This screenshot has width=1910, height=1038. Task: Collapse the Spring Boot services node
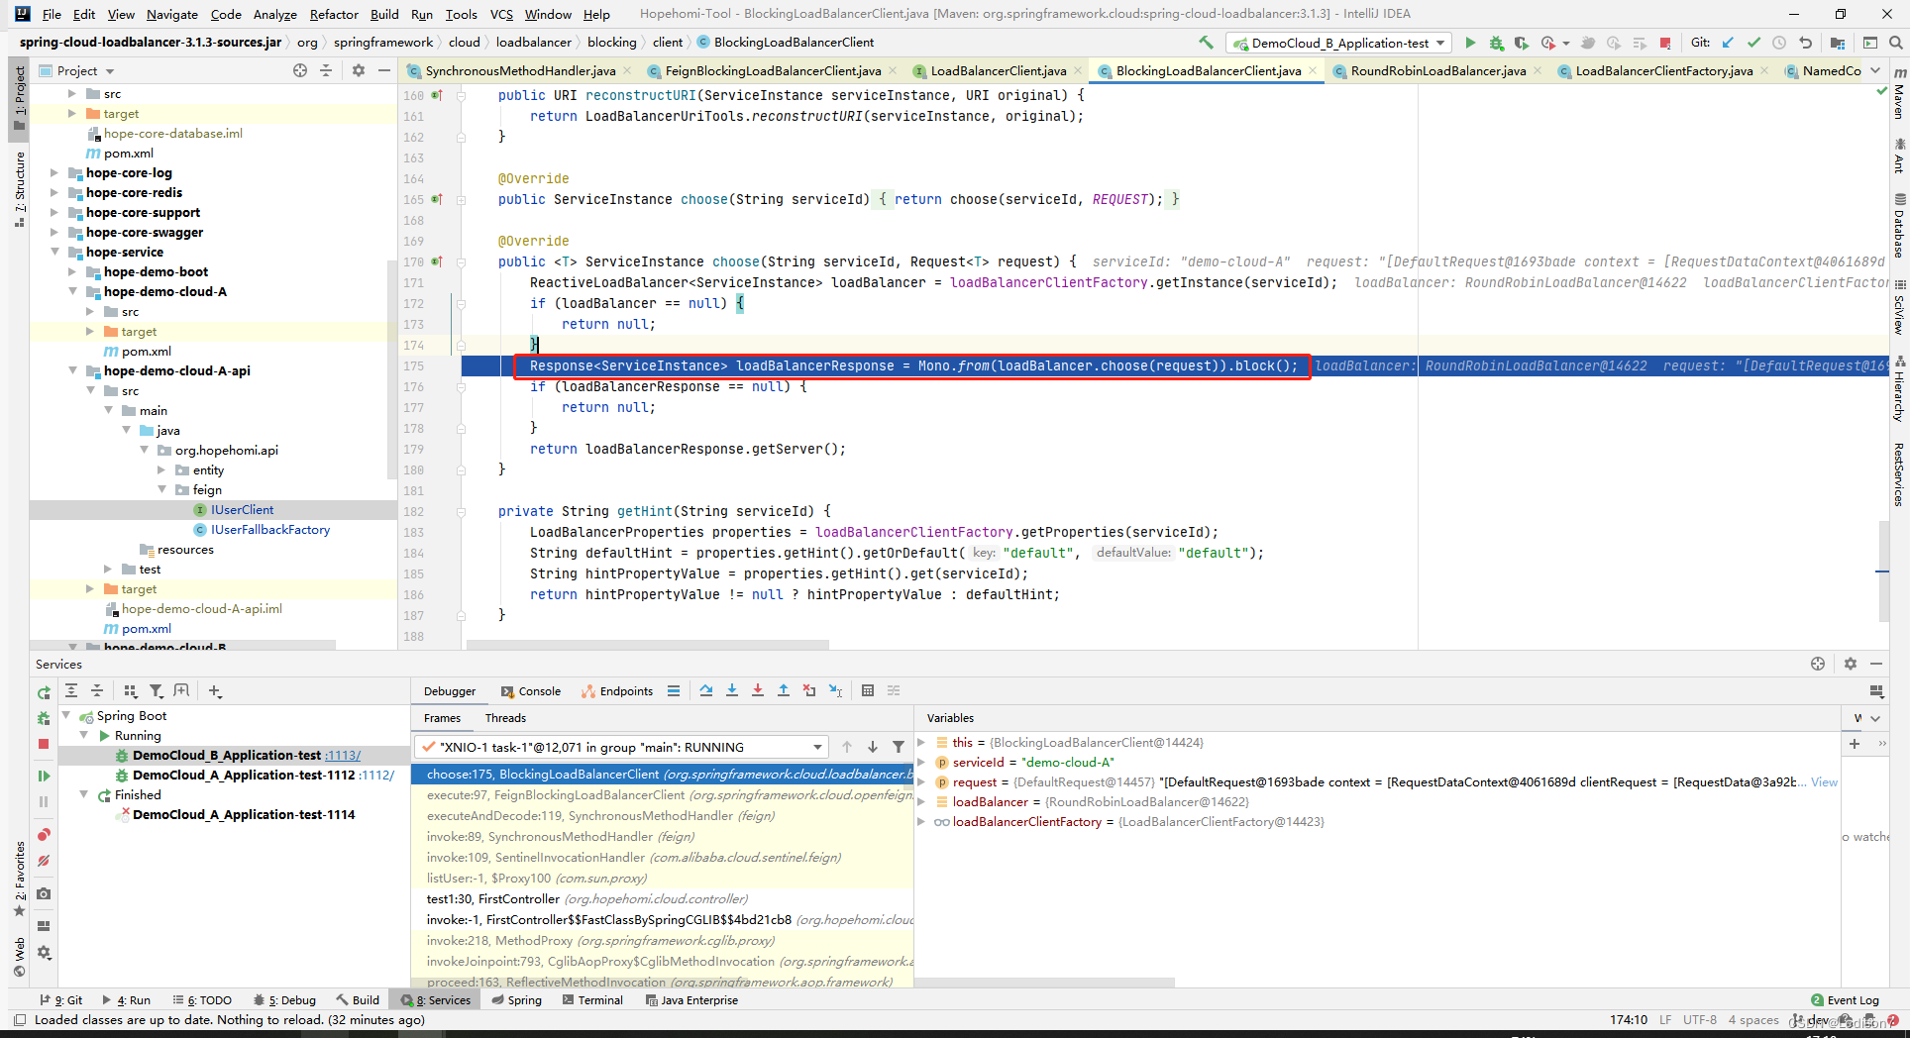(x=66, y=715)
